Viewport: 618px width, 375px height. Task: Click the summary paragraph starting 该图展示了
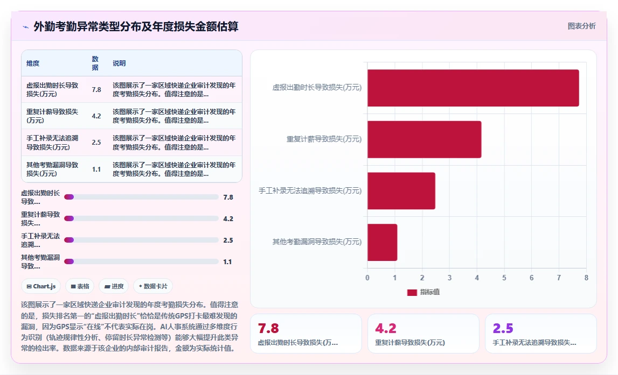(x=130, y=326)
